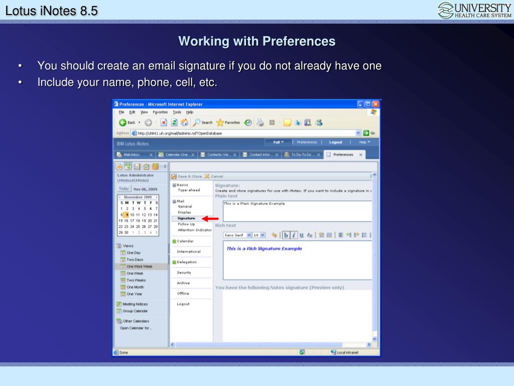This screenshot has width=514, height=386.
Task: Open the address bar dropdown arrow
Action: point(358,133)
